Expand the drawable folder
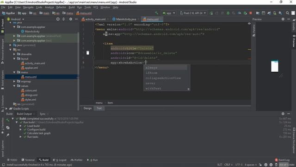 [x=14, y=54]
